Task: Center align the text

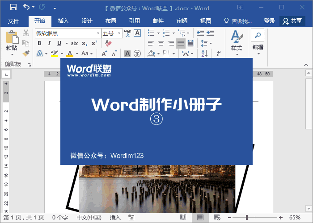Action: [161, 43]
